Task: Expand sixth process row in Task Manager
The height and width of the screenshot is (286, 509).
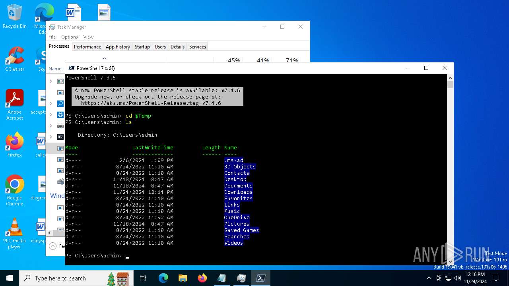Action: (x=51, y=137)
